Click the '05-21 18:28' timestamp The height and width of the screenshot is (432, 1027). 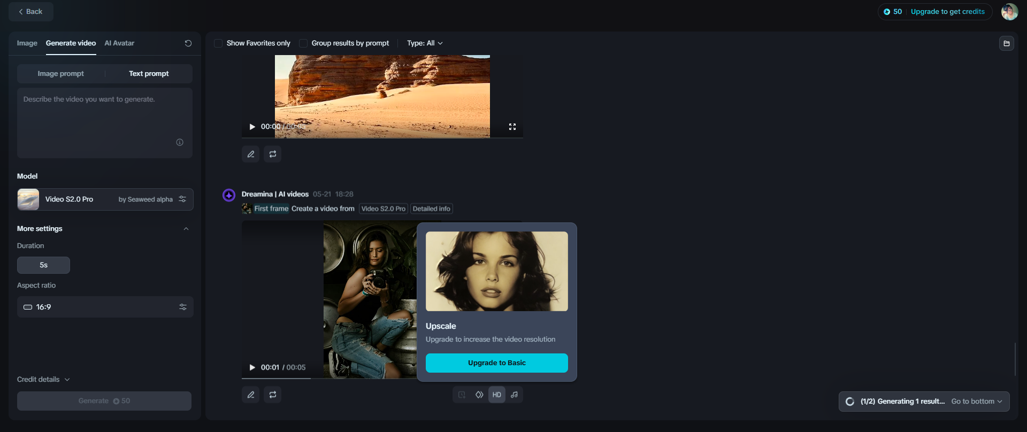[333, 194]
